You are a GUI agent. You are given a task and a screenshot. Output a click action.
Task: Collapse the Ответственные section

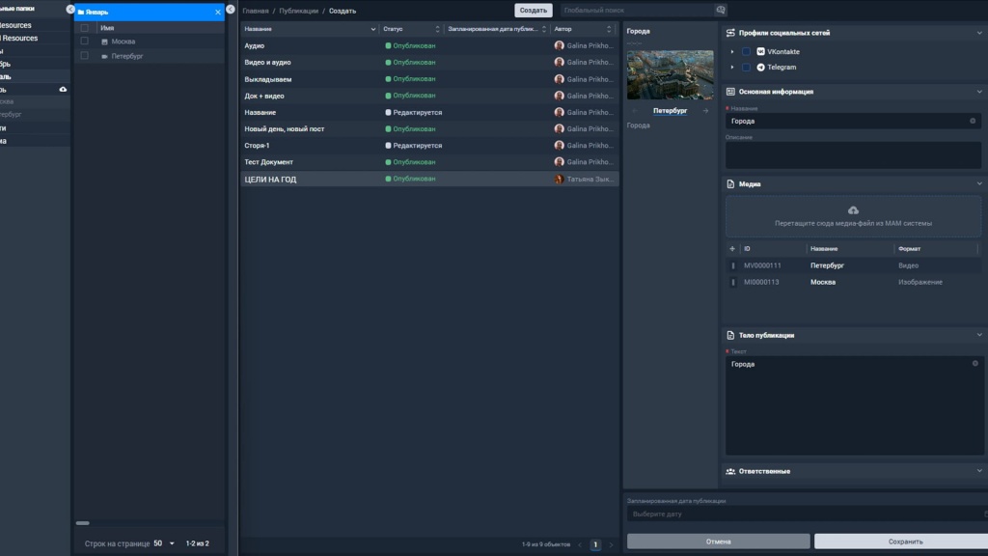[x=979, y=471]
